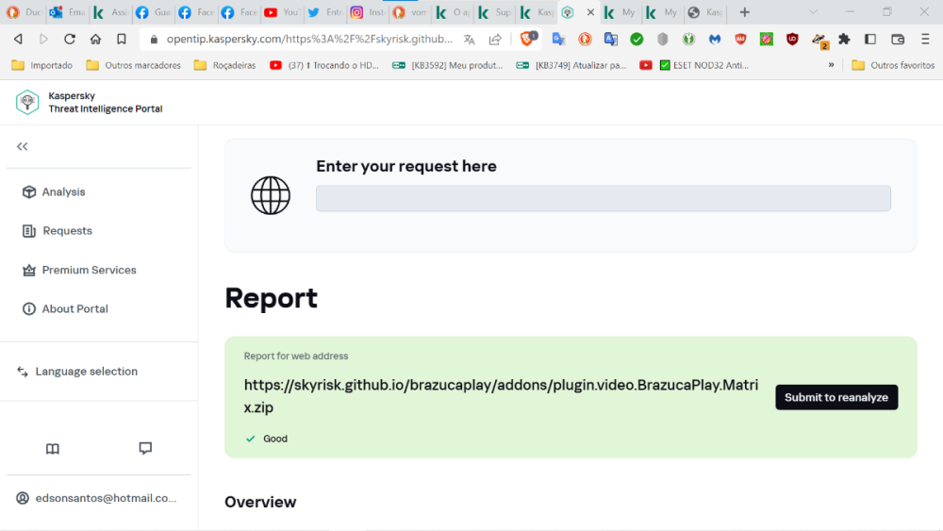943x531 pixels.
Task: Open the tab search dropdown arrow
Action: (813, 12)
